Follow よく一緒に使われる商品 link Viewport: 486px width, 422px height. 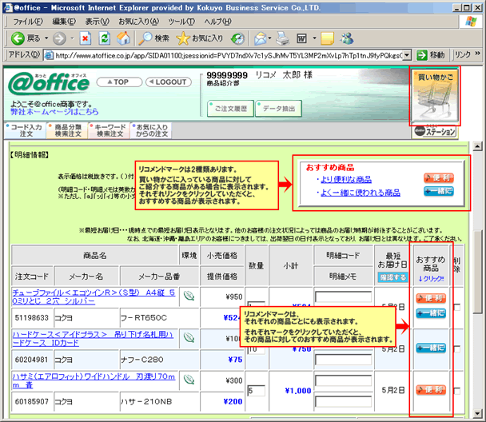coord(361,193)
